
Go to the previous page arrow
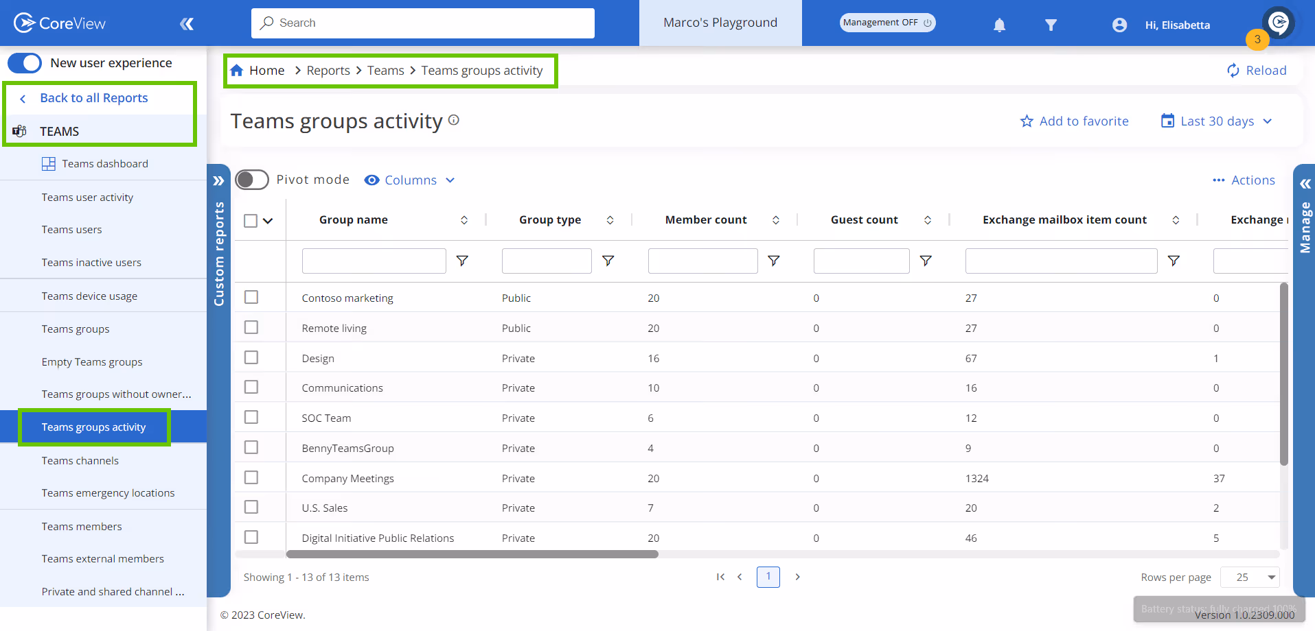tap(740, 577)
